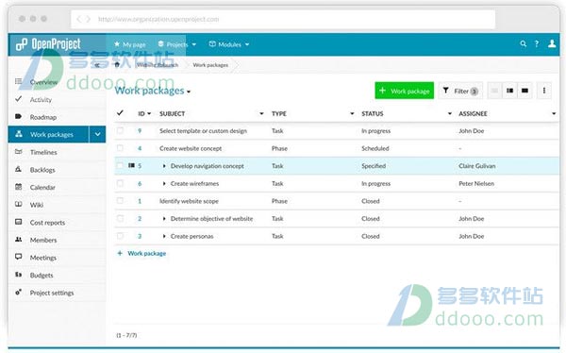Click the Filter button
This screenshot has height=353, width=566.
(x=460, y=91)
